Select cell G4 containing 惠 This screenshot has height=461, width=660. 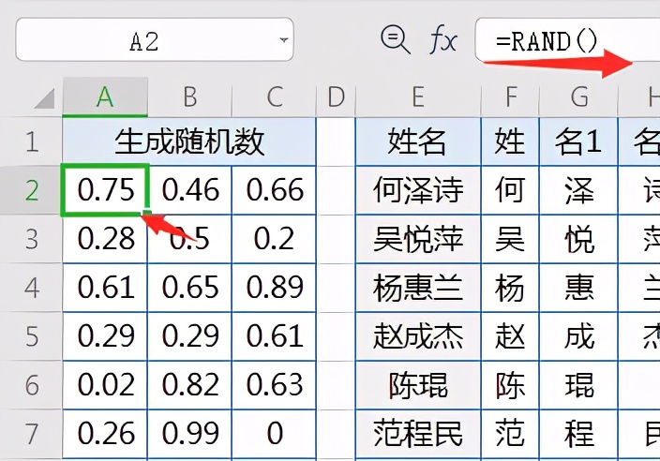[x=578, y=288]
